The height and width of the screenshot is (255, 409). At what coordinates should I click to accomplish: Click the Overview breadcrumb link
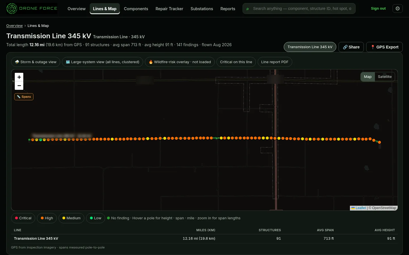[14, 26]
